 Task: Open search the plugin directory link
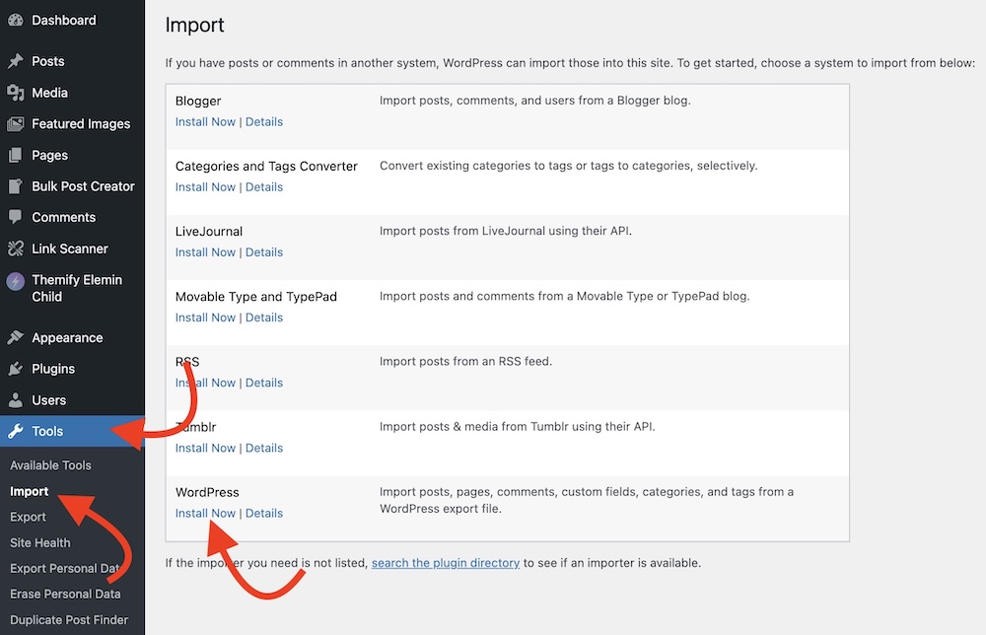pos(445,562)
